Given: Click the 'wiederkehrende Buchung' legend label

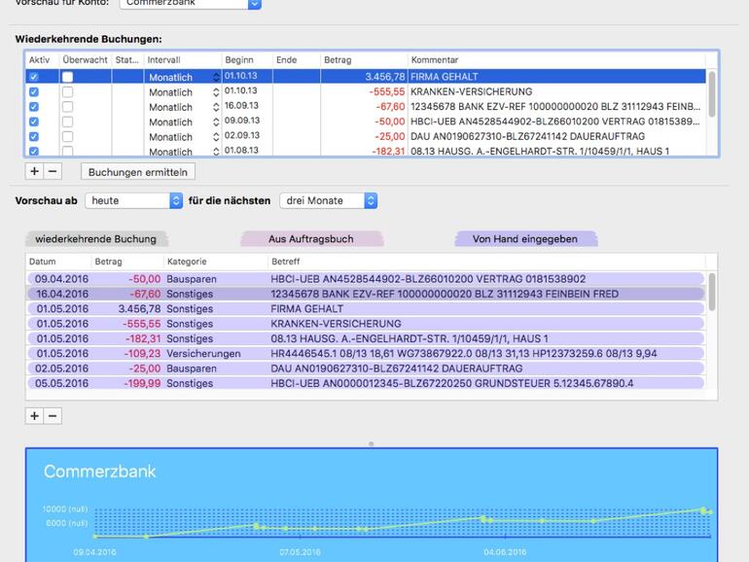Looking at the screenshot, I should coord(95,238).
